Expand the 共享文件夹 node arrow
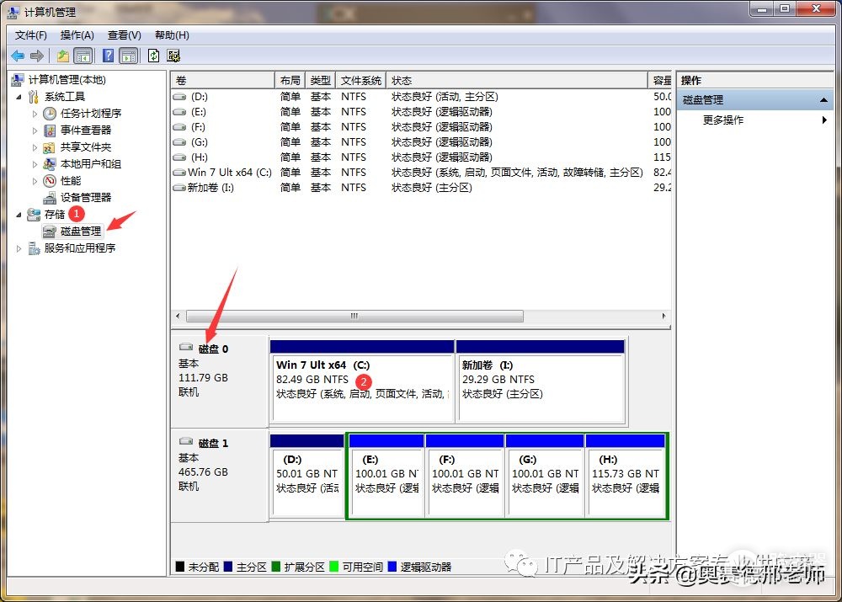The height and width of the screenshot is (602, 842). (x=35, y=147)
